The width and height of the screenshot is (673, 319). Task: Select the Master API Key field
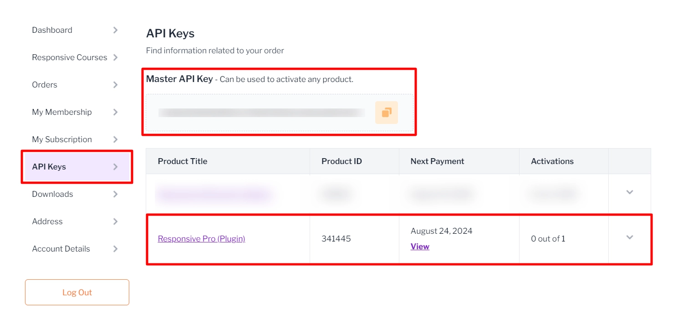click(x=262, y=112)
